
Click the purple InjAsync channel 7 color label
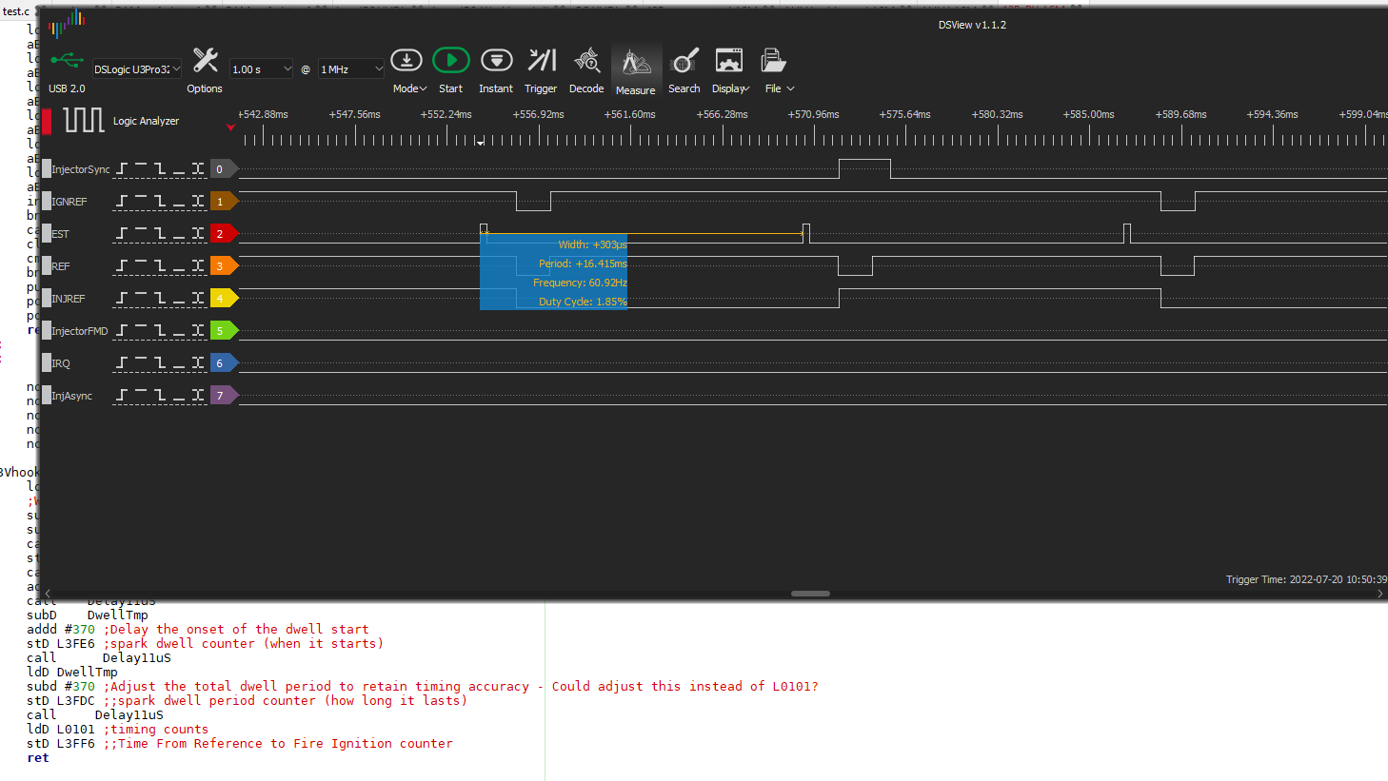(x=224, y=395)
